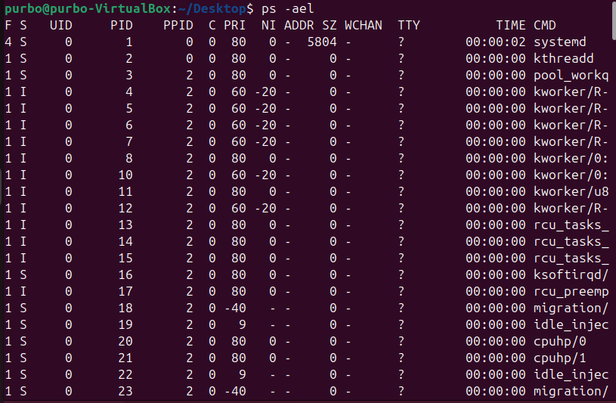Click the TTY column header
This screenshot has height=403, width=616.
[x=409, y=25]
